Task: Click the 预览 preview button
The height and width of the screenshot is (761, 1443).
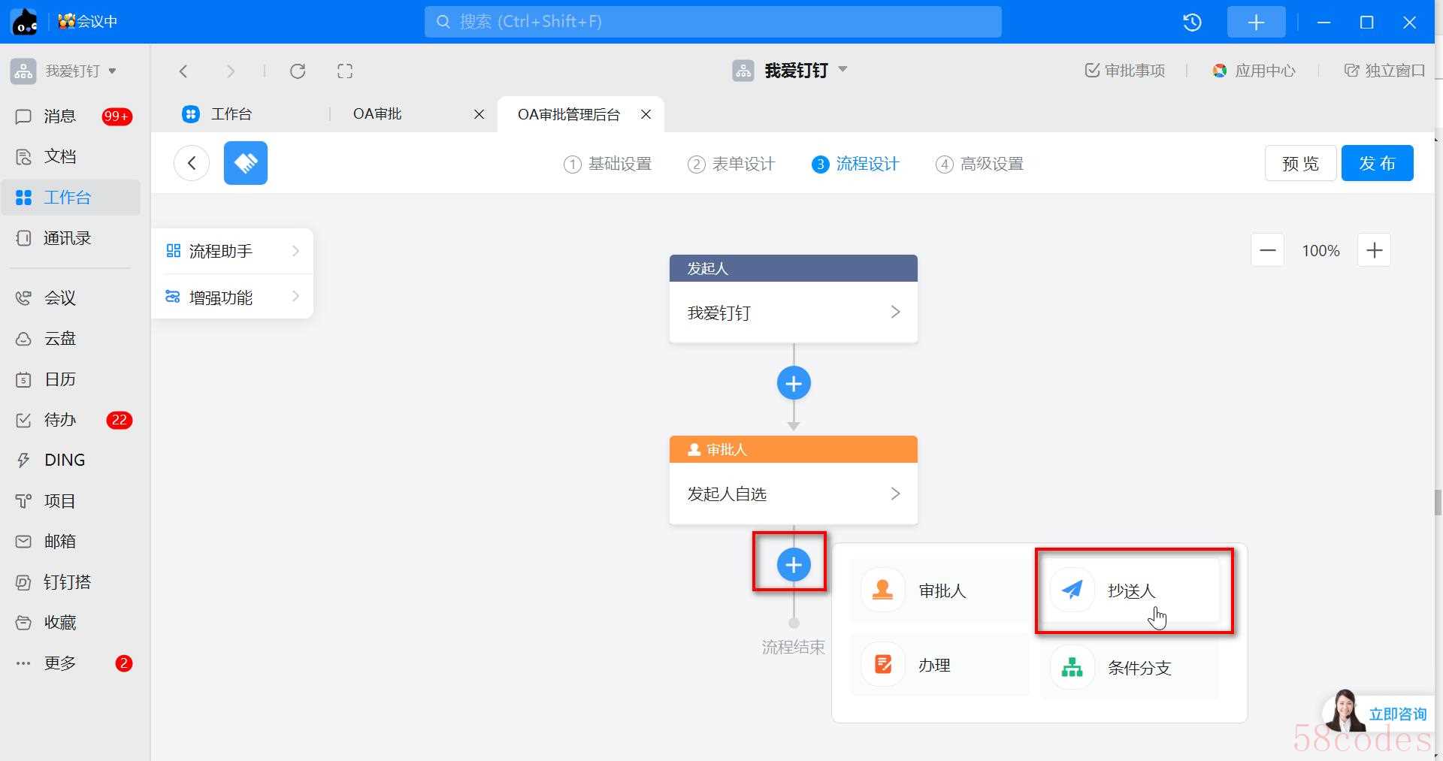Action: tap(1300, 163)
